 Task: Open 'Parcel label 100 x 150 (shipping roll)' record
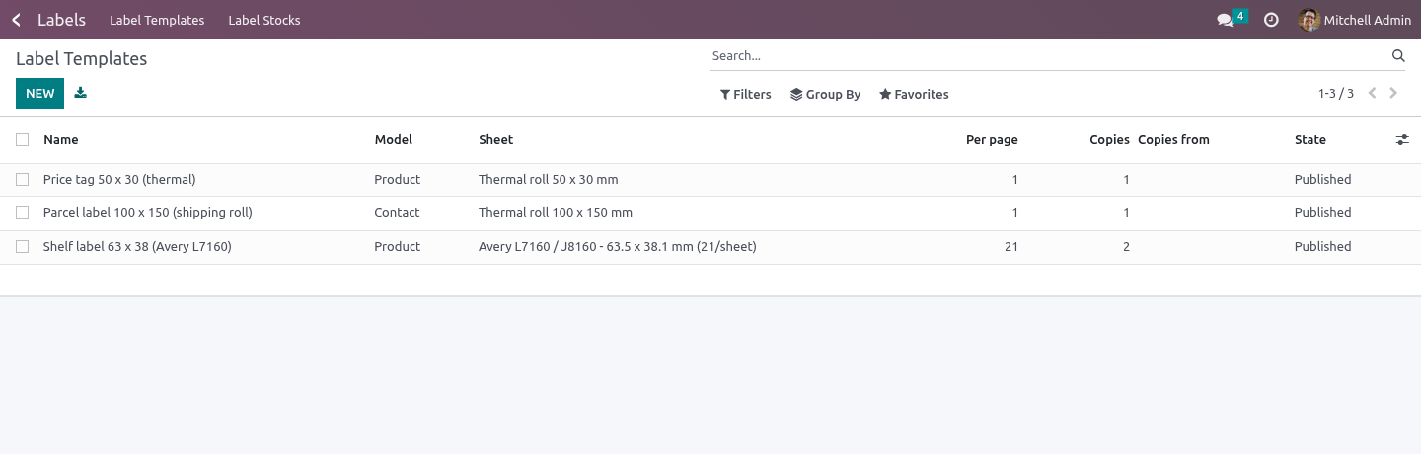(x=148, y=213)
